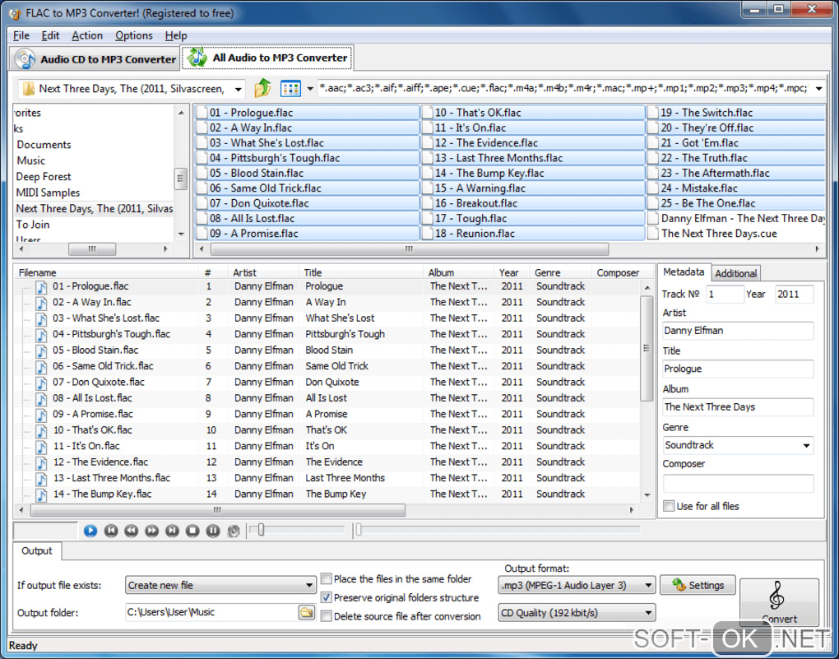Image resolution: width=839 pixels, height=659 pixels.
Task: Click the Stop playback icon
Action: pos(192,531)
